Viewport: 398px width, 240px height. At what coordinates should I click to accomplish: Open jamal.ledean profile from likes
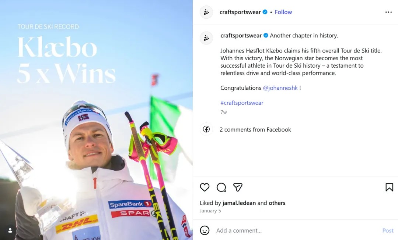pyautogui.click(x=239, y=203)
